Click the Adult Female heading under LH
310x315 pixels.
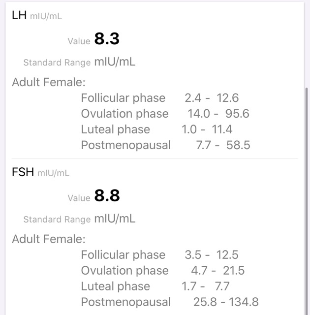click(49, 82)
